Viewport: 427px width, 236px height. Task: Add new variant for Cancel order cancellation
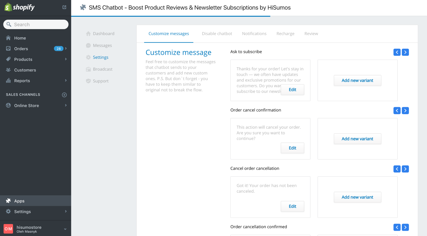coord(357,197)
